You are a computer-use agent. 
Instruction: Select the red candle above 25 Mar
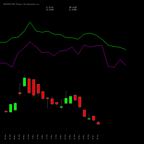tap(80, 102)
